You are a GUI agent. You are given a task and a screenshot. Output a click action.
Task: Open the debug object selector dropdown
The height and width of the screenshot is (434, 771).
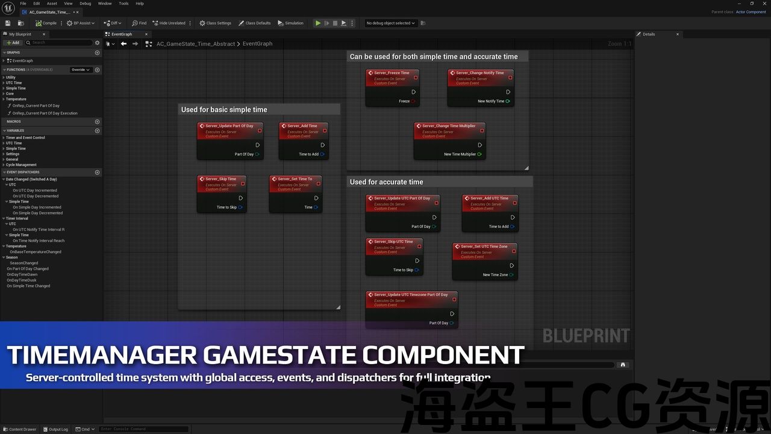[x=390, y=23]
